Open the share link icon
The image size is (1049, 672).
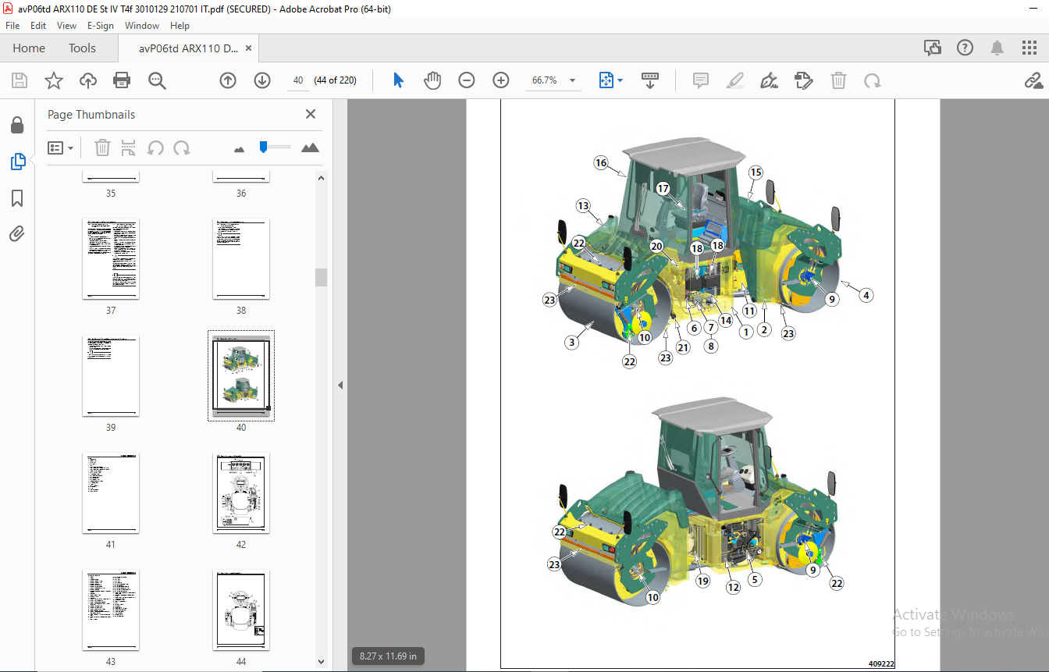pyautogui.click(x=1033, y=80)
